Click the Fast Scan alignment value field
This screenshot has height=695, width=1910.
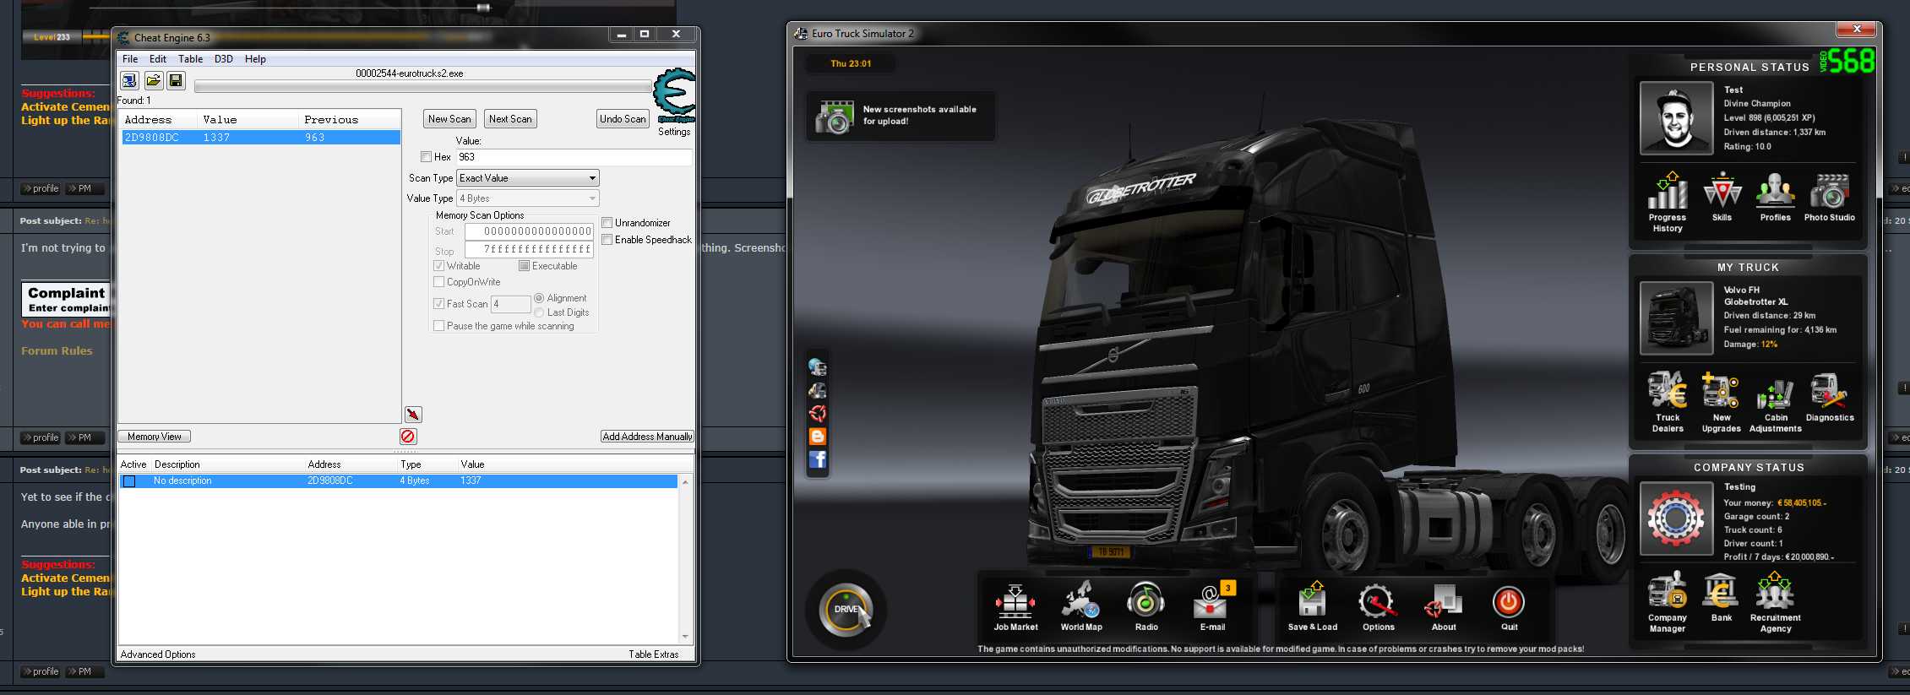[x=511, y=304]
